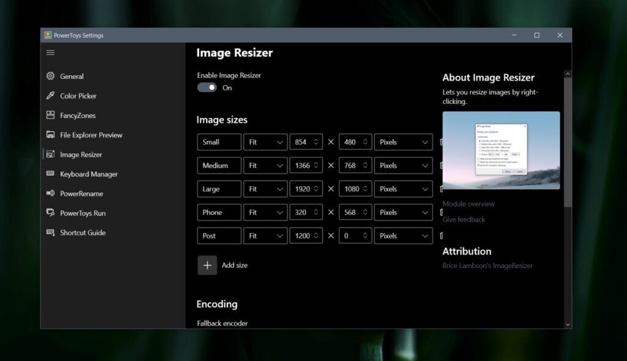Screen dimensions: 627x361
Task: Select Image Resizer in the navigation list
Action: (x=80, y=154)
